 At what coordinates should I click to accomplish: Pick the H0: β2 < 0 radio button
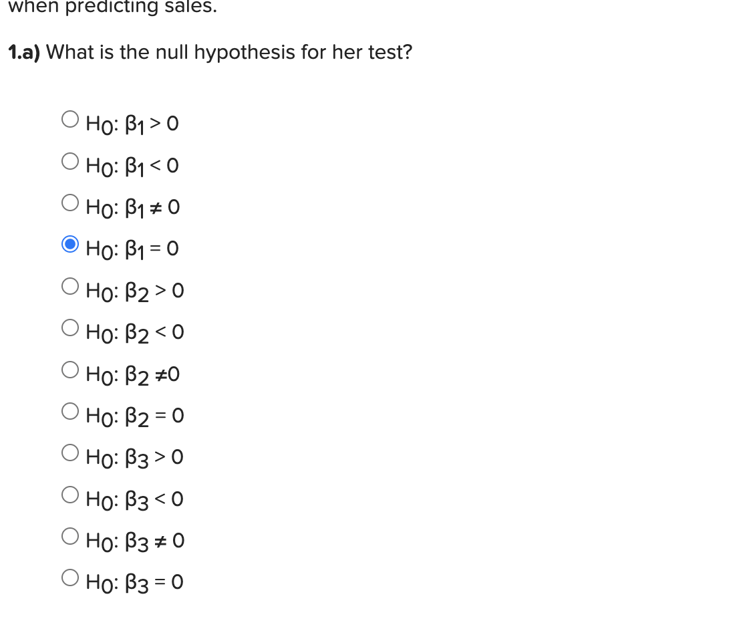pos(69,327)
